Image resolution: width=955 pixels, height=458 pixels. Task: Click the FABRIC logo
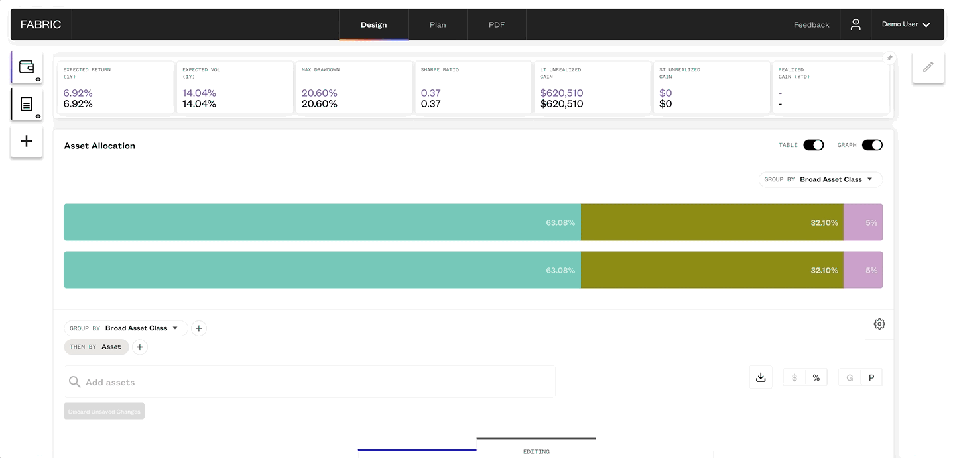(40, 24)
